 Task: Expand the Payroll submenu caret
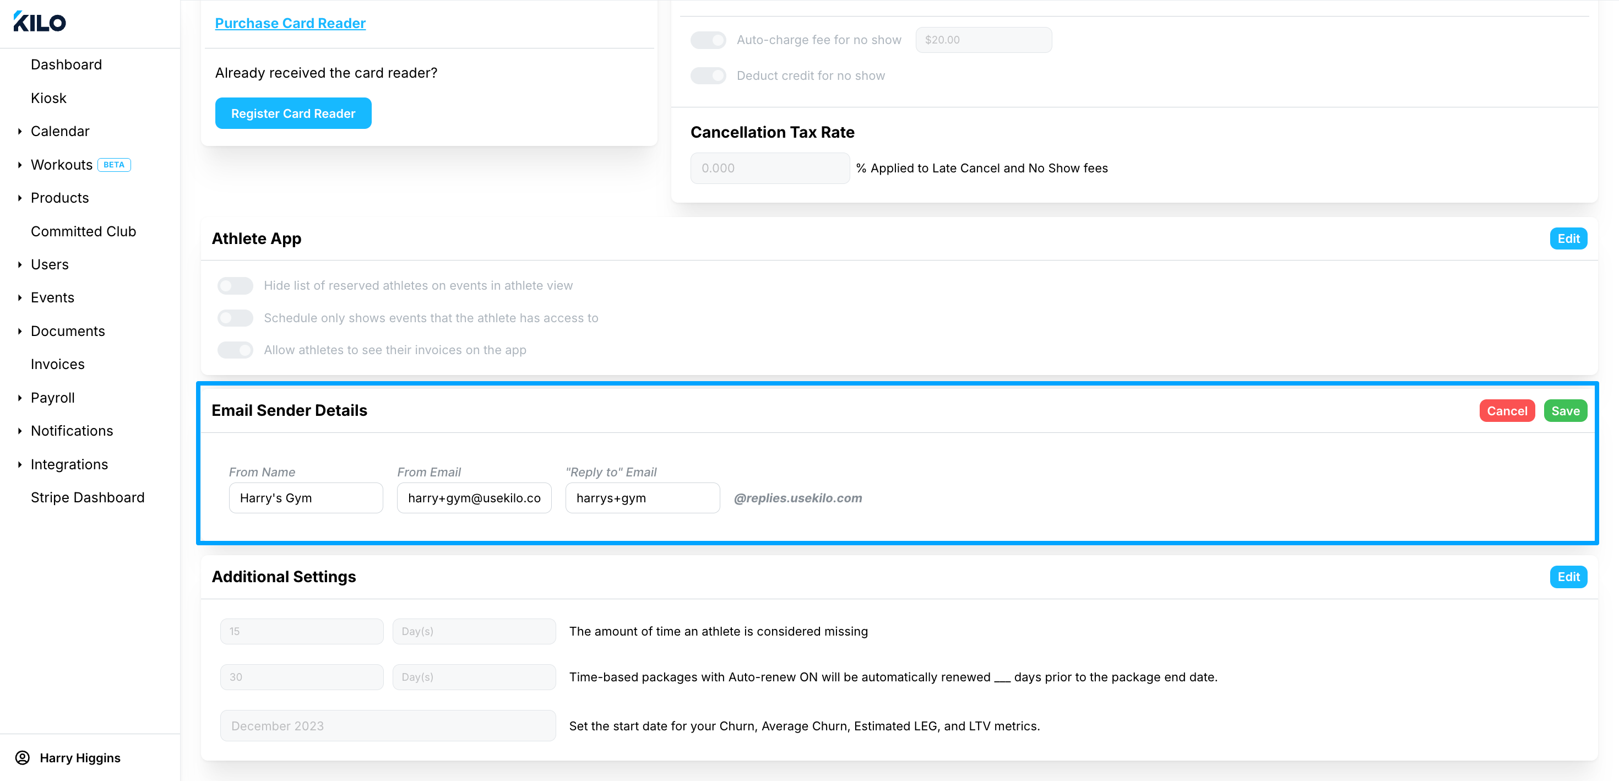20,398
